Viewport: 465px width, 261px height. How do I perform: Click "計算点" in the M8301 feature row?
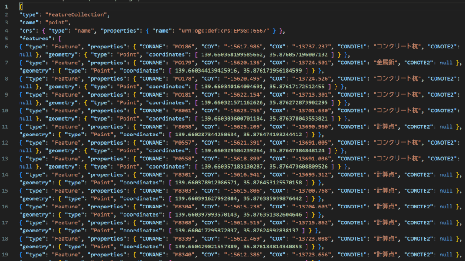386,174
